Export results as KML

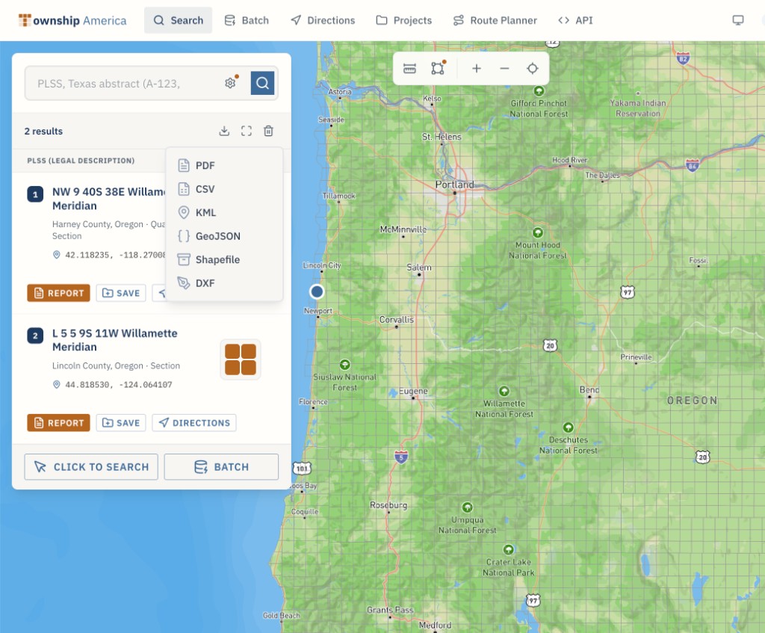224,212
